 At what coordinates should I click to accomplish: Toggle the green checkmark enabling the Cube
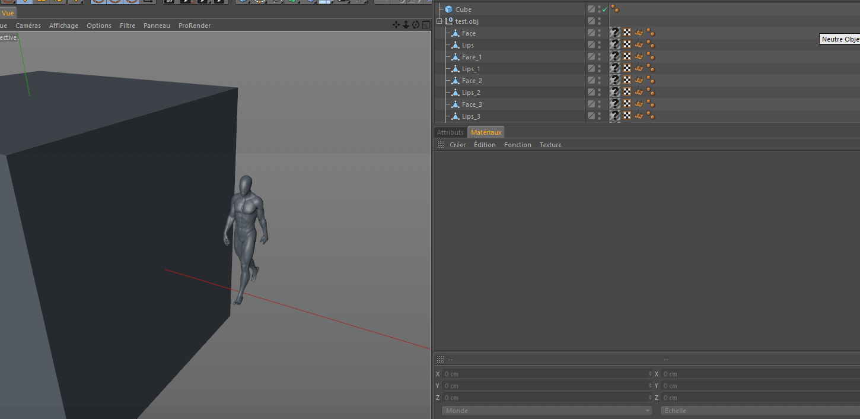click(604, 9)
